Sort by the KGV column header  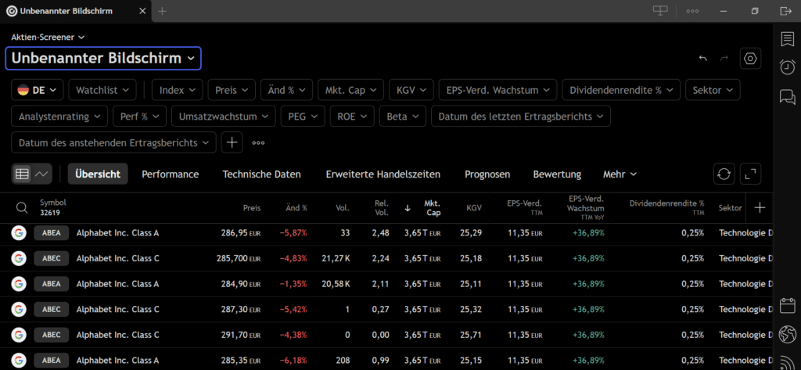click(x=474, y=208)
